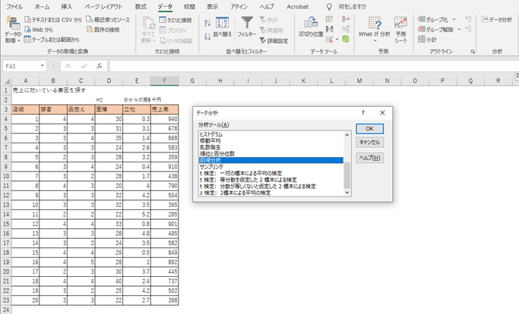This screenshot has height=314, width=519.
Task: Click the Select All corner of the sheet
Action: point(6,81)
